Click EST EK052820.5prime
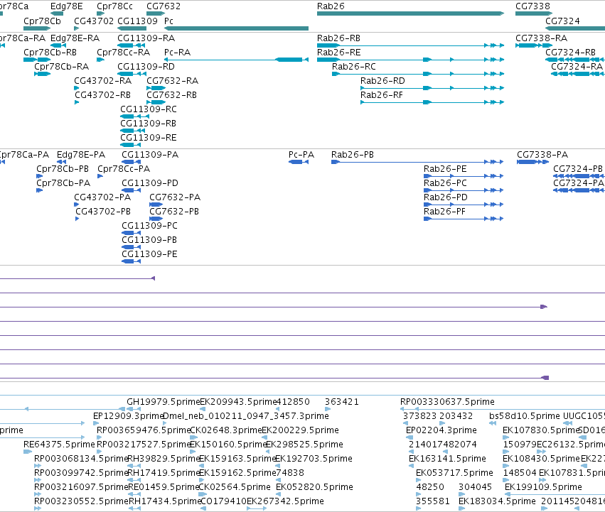Screen dimensions: 605x512 pos(314,488)
